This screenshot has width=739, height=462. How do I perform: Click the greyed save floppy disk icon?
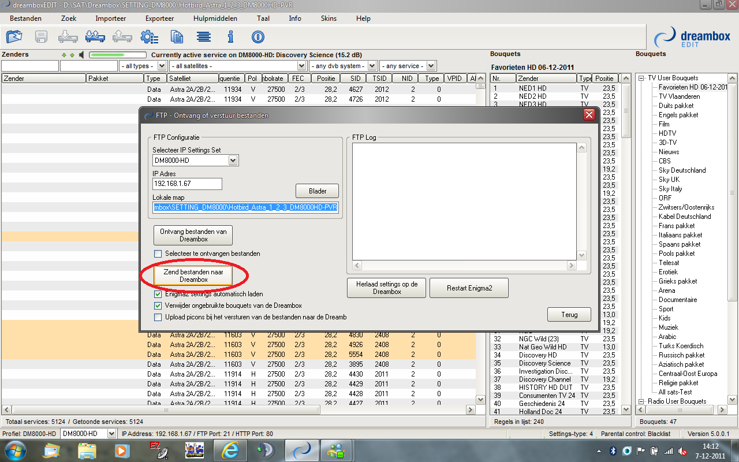pos(42,37)
